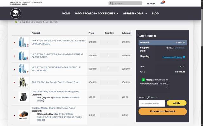Click the page vertical scrollbar
This screenshot has width=203, height=126.
click(202, 28)
